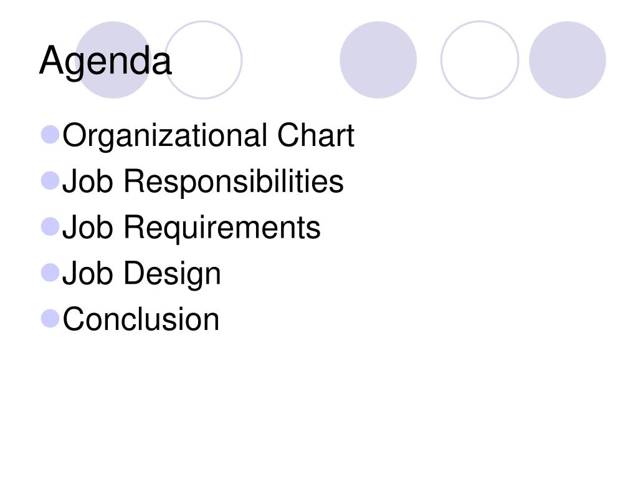Click the word Chart in first bullet
The height and width of the screenshot is (479, 638).
(316, 135)
